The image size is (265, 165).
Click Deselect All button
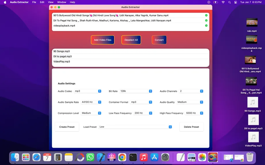[x=131, y=40]
